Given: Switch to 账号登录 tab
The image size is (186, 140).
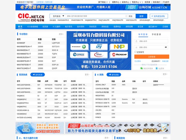Looking at the screenshot, I should 143,34.
